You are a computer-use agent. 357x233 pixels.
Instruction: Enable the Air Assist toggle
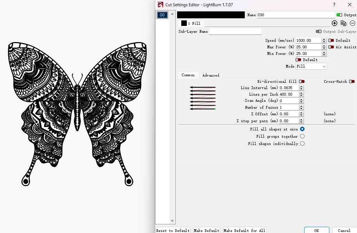(x=331, y=47)
